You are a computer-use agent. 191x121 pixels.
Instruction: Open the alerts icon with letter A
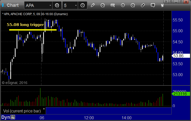[133, 5]
